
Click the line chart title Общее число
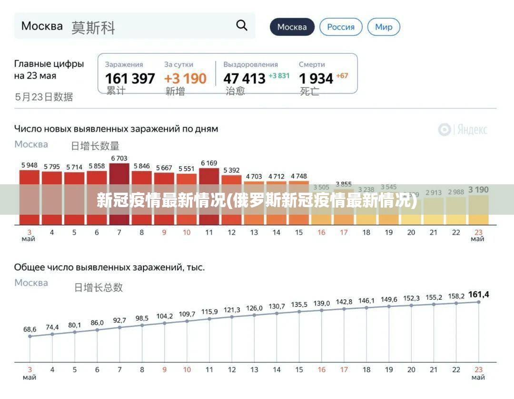[109, 267]
